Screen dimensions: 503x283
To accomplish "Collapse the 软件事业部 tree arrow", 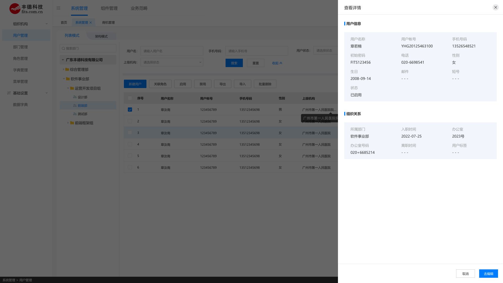I will 64,79.
